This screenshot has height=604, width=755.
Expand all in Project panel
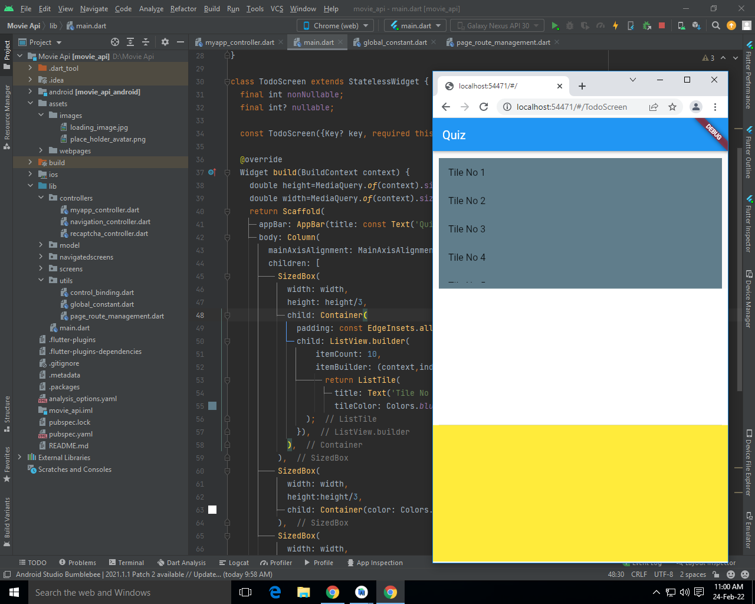coord(130,42)
